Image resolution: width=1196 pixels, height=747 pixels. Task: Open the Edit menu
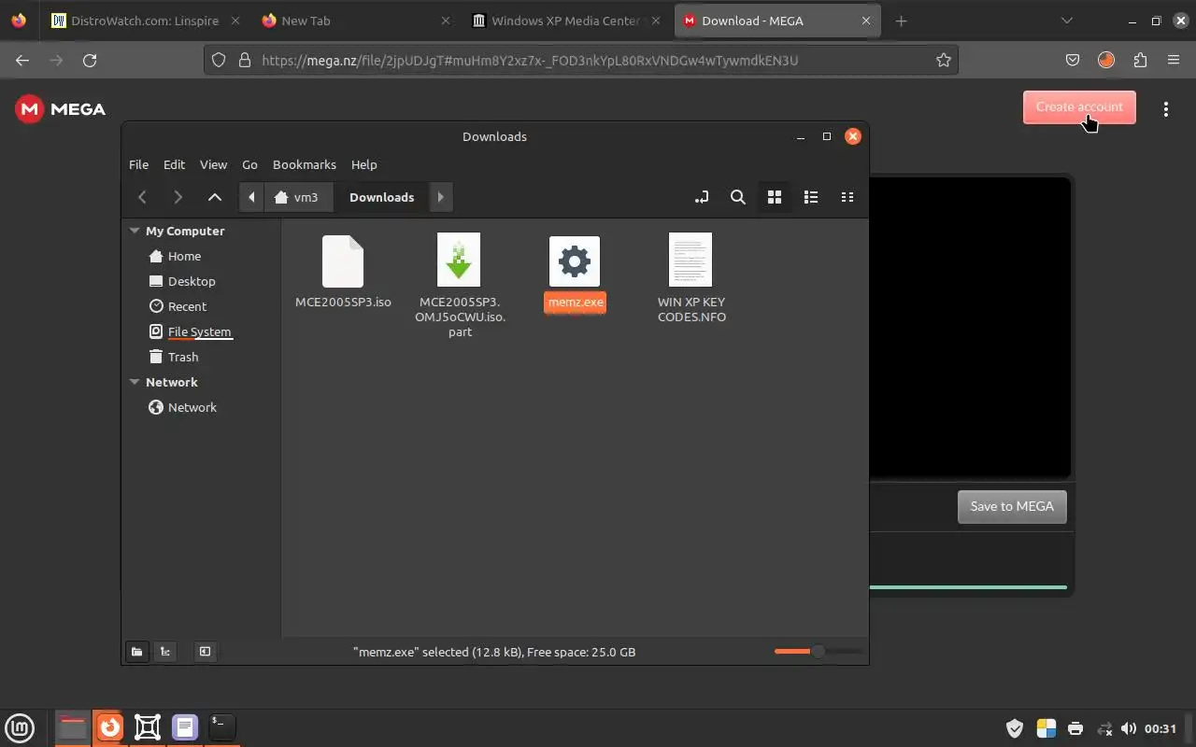click(174, 164)
